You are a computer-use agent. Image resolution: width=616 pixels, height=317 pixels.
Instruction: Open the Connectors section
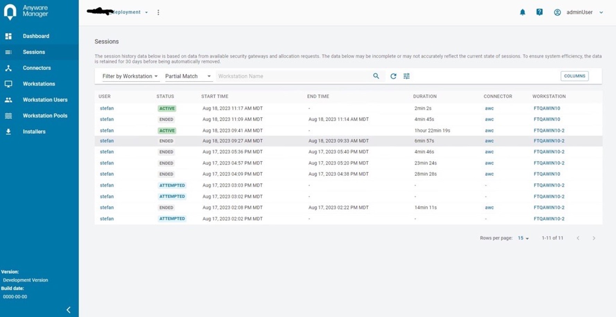coord(37,68)
